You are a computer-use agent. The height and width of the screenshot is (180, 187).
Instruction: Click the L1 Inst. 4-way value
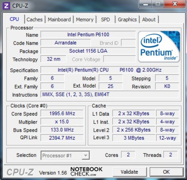(167, 122)
